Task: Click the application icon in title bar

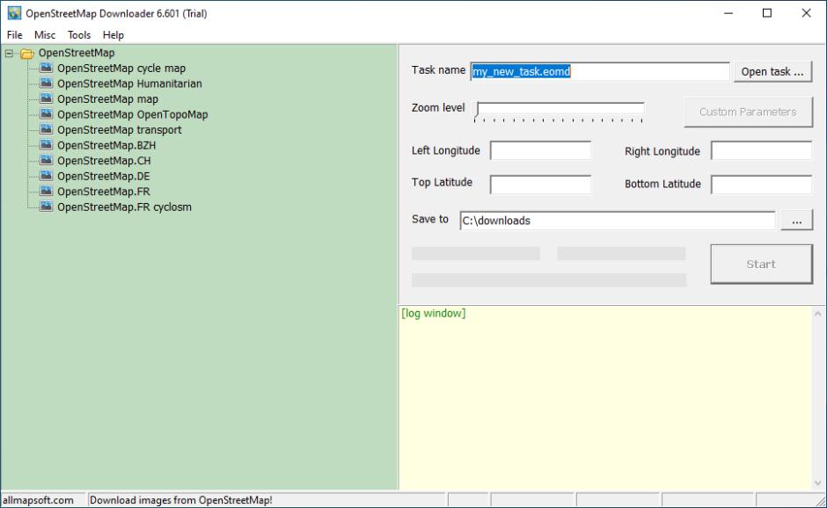Action: coord(14,13)
